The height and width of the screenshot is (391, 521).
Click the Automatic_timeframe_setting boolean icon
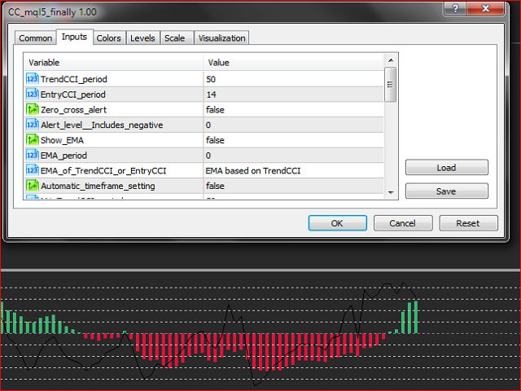tap(32, 186)
